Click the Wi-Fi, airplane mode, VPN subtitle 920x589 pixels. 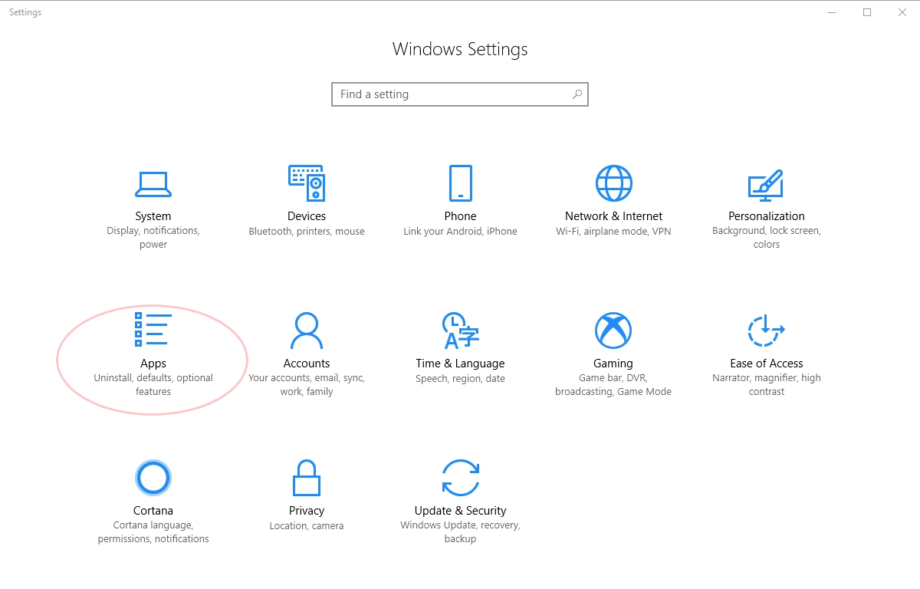coord(613,231)
